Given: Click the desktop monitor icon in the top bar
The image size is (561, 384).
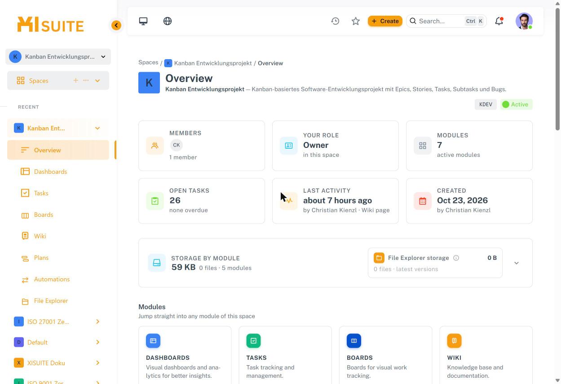Looking at the screenshot, I should 143,21.
